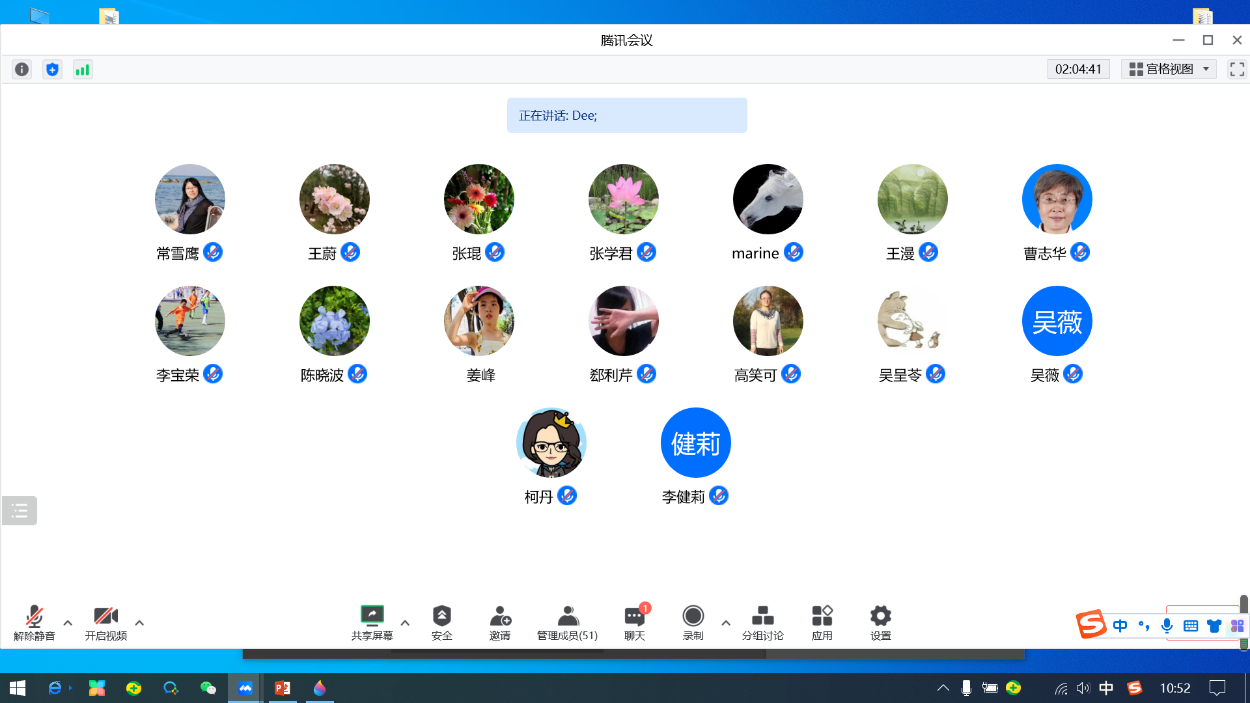Click the muted mic icon next to 王漫
Screen dimensions: 1250x703
[x=928, y=252]
